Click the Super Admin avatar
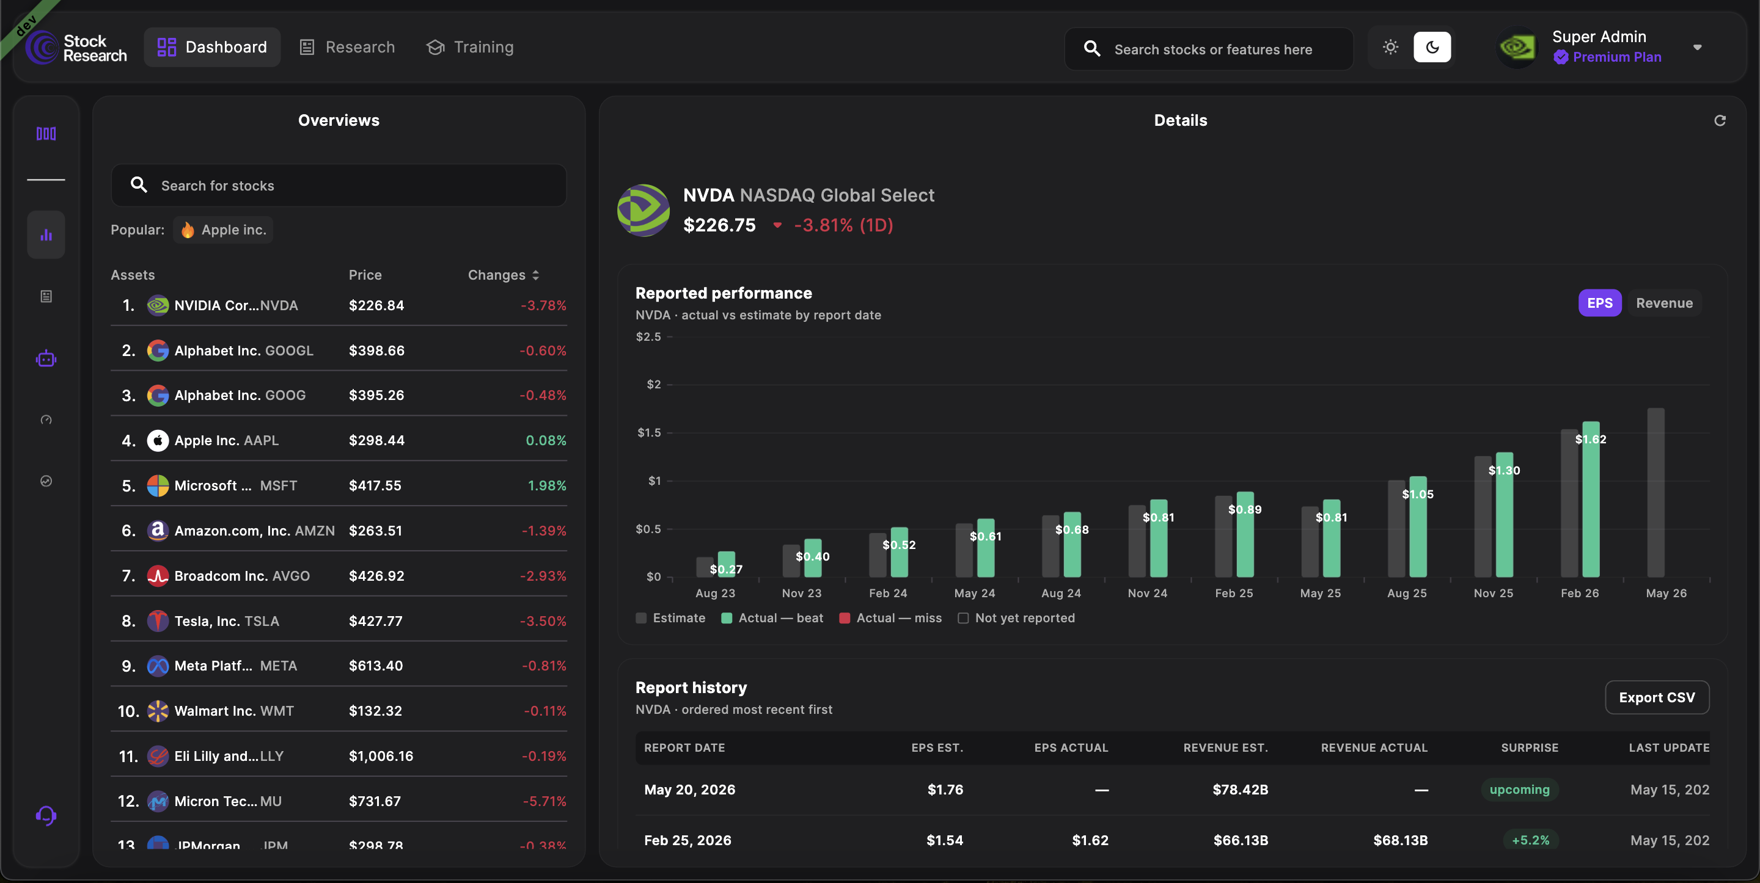This screenshot has width=1760, height=883. pyautogui.click(x=1517, y=47)
